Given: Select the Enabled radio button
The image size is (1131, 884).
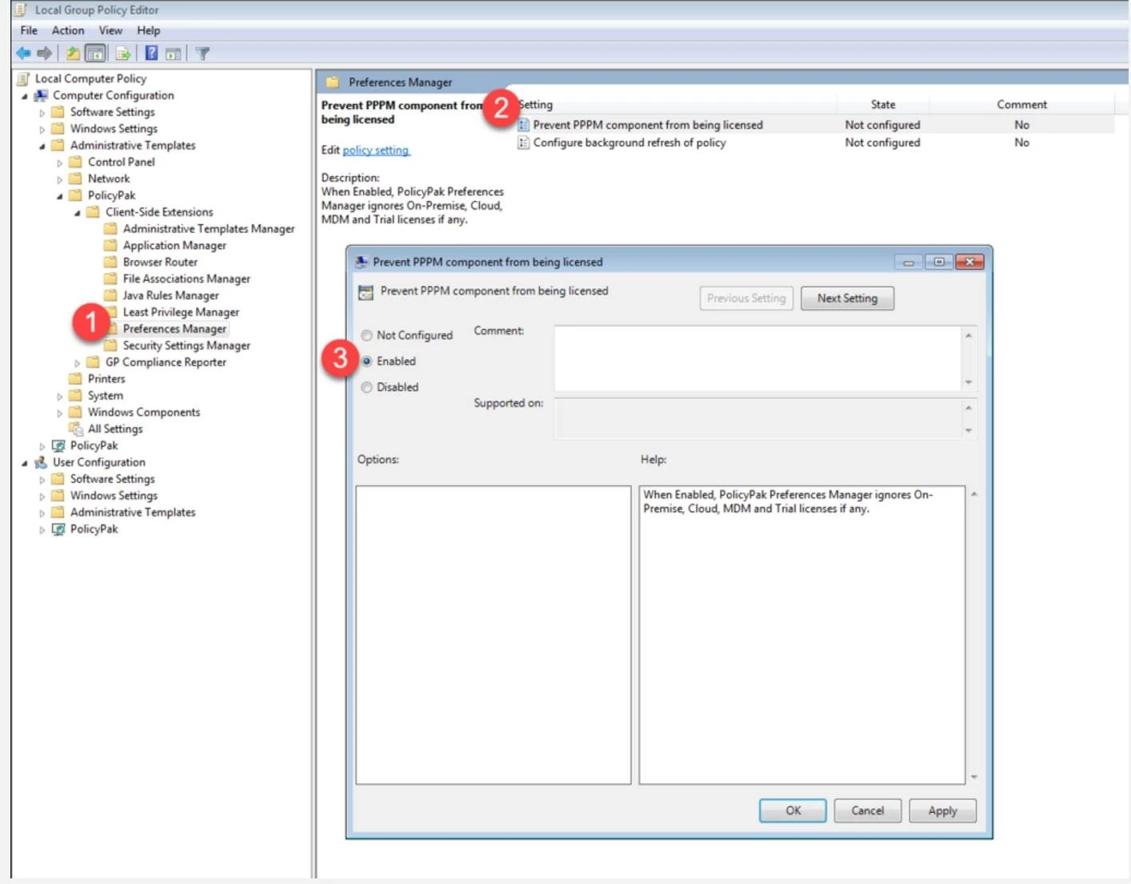Looking at the screenshot, I should 367,362.
